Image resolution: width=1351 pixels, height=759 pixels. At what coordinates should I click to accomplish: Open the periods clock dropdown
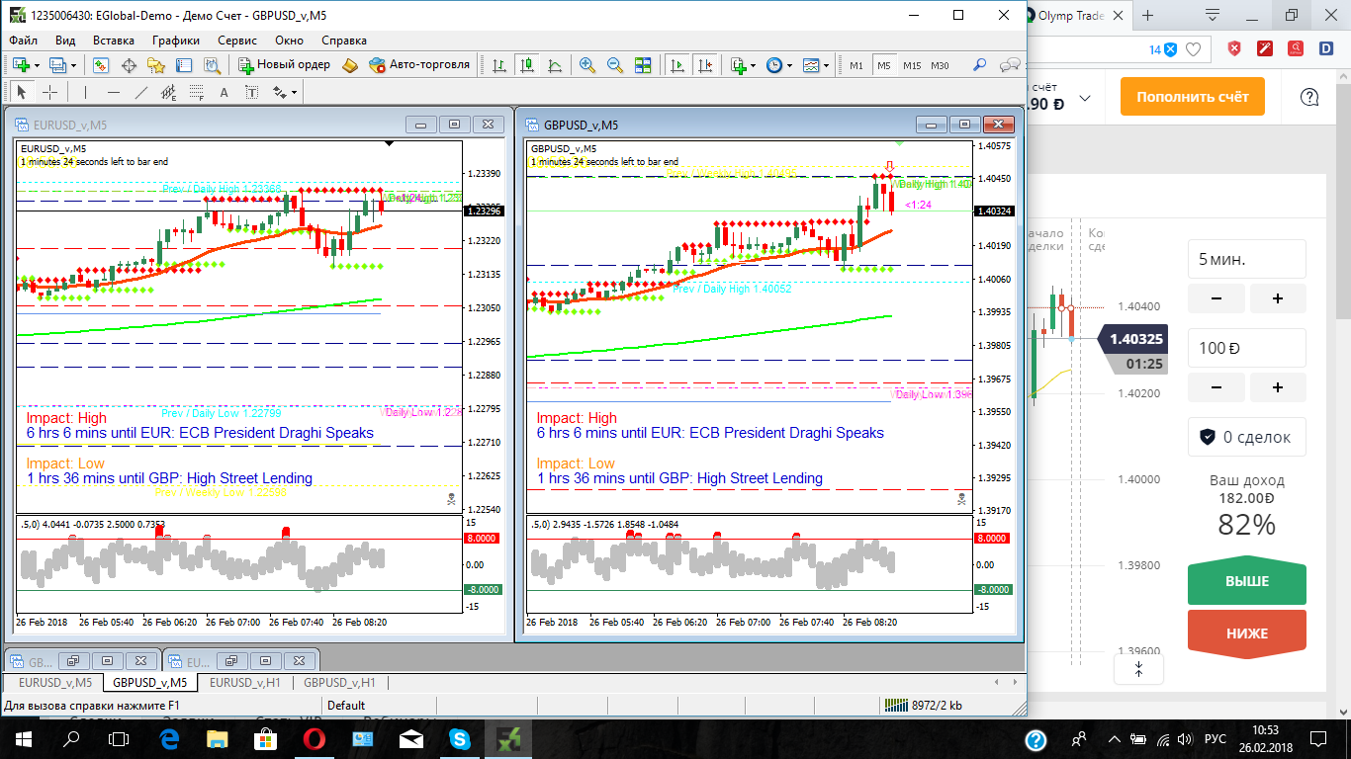pos(778,65)
